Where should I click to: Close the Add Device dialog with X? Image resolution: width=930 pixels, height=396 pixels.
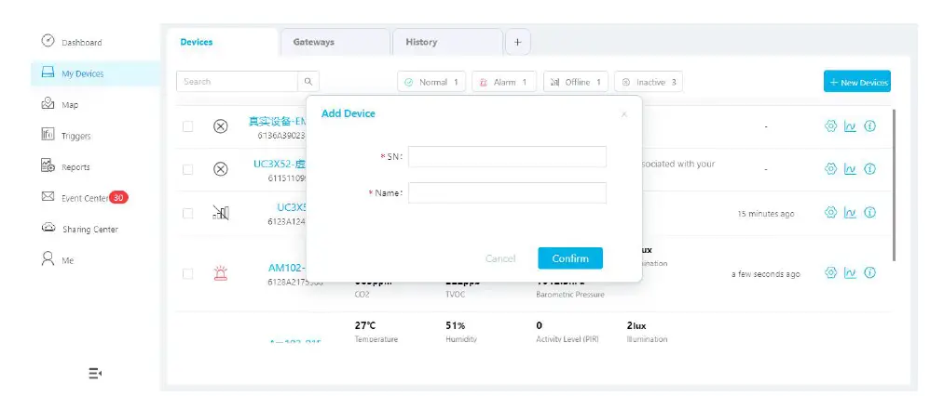(624, 114)
